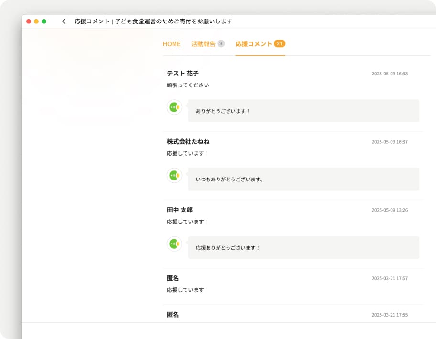Click the timestamp 2025-03-21 17:57

(390, 278)
